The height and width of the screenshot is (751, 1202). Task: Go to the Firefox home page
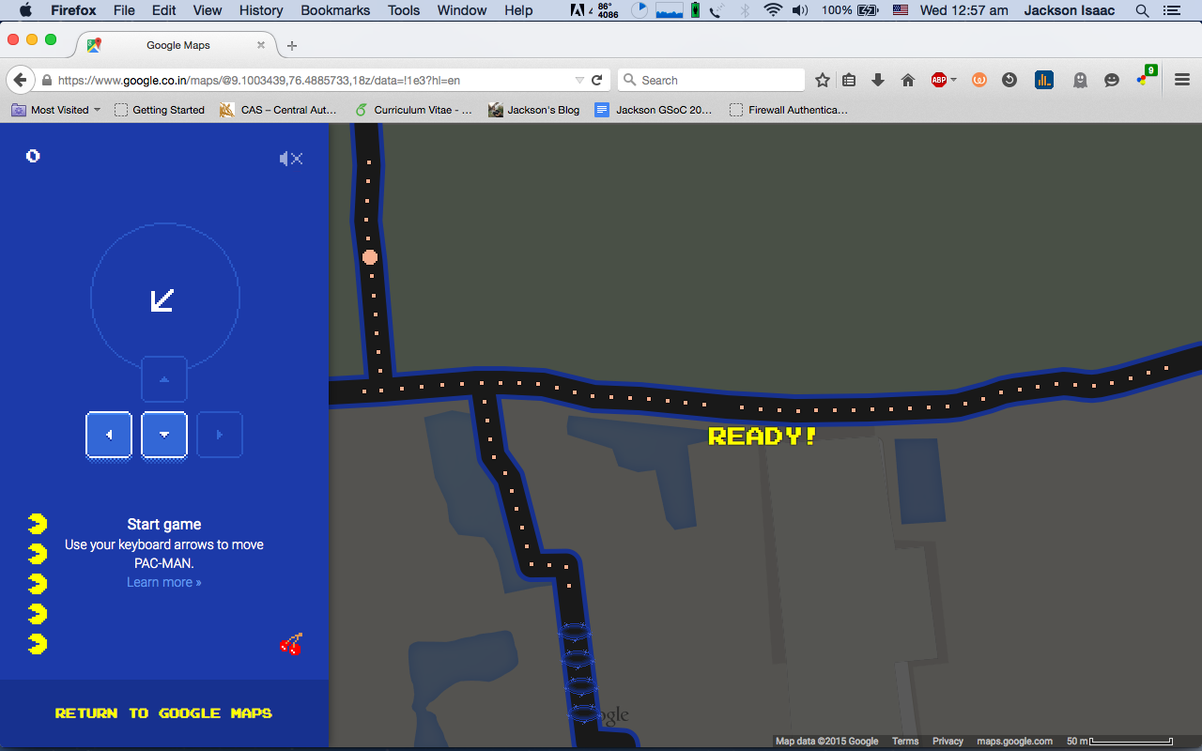pos(908,81)
